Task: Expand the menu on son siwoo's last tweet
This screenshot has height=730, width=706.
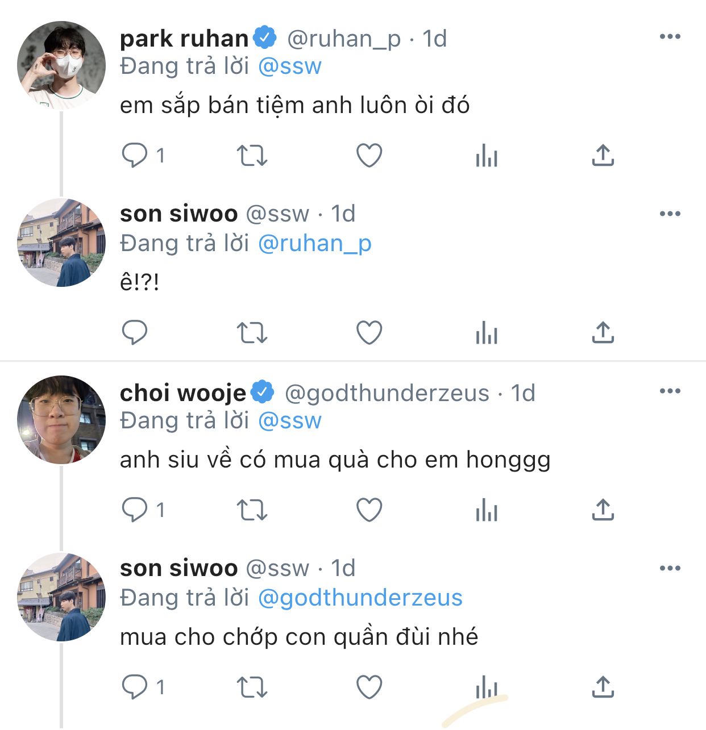Action: click(x=670, y=569)
